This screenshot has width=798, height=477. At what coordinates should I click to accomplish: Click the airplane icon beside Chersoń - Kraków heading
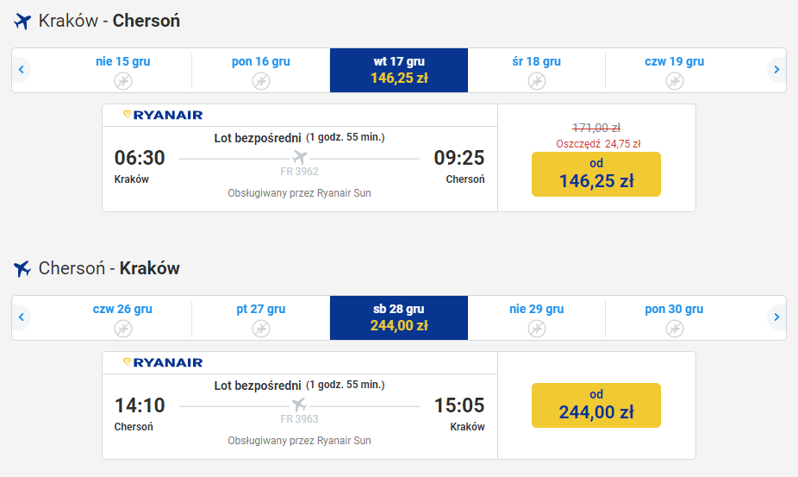pyautogui.click(x=22, y=268)
